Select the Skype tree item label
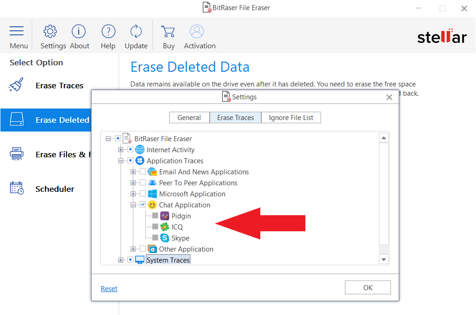This screenshot has height=315, width=476. (180, 238)
